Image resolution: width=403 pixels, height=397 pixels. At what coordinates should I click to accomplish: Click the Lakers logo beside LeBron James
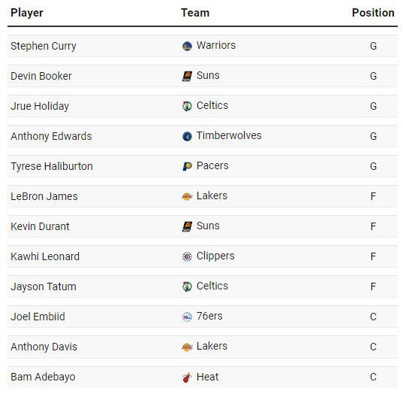pos(187,196)
